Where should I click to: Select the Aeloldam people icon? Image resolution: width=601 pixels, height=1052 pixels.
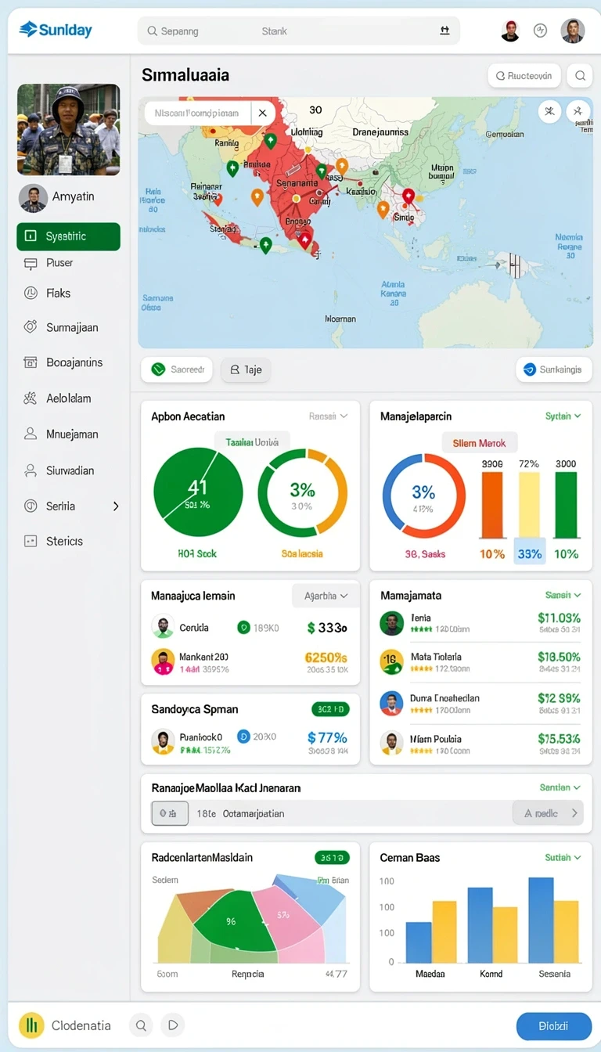click(31, 398)
